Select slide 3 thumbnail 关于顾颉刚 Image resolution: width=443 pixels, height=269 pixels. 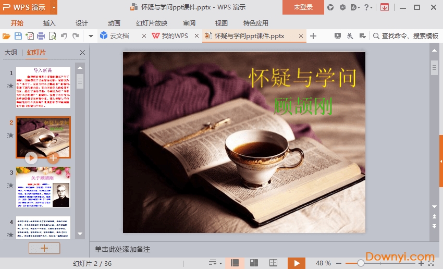(43, 187)
